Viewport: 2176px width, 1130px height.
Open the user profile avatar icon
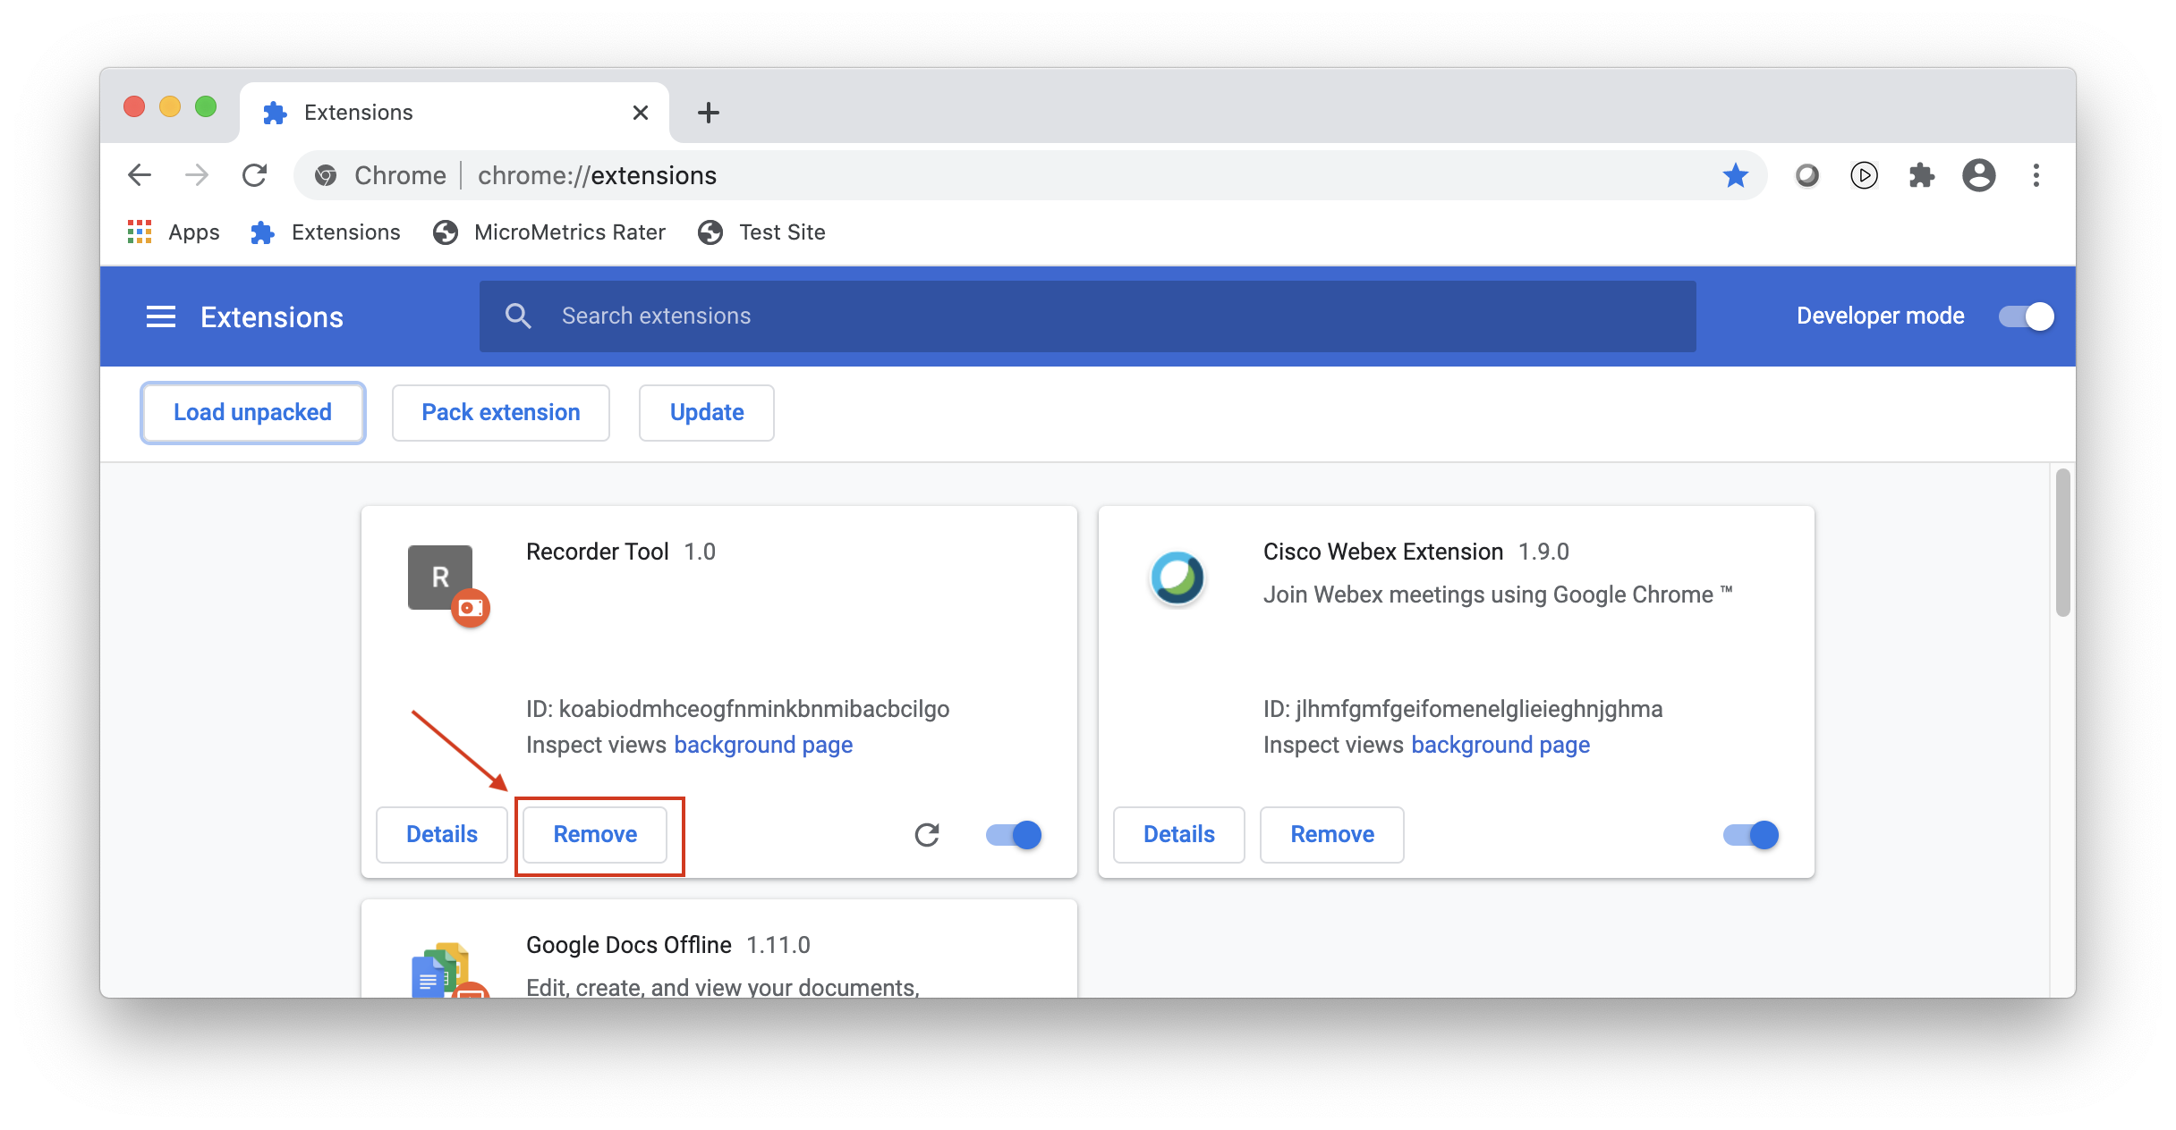pos(1979,175)
